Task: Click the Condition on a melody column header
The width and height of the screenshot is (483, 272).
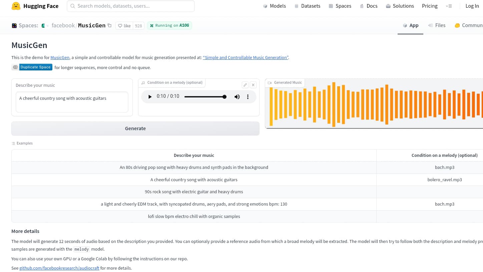Action: point(445,155)
